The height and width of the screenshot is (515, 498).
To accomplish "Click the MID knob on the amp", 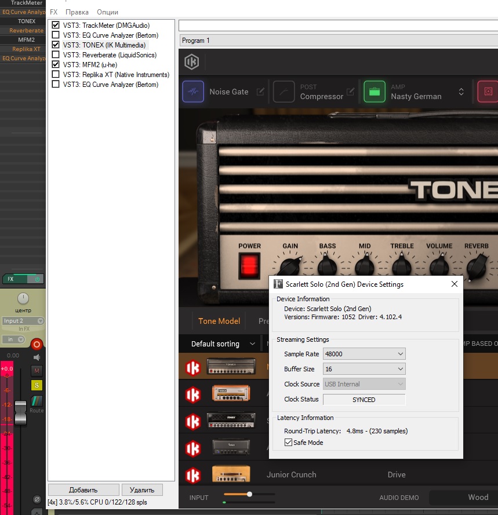I will [x=365, y=266].
